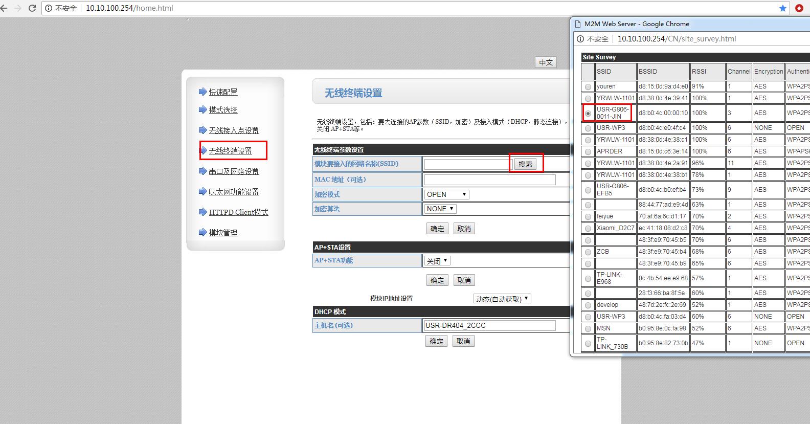Select the radio button for Xiaomi_D2C7
This screenshot has width=810, height=424.
point(588,229)
